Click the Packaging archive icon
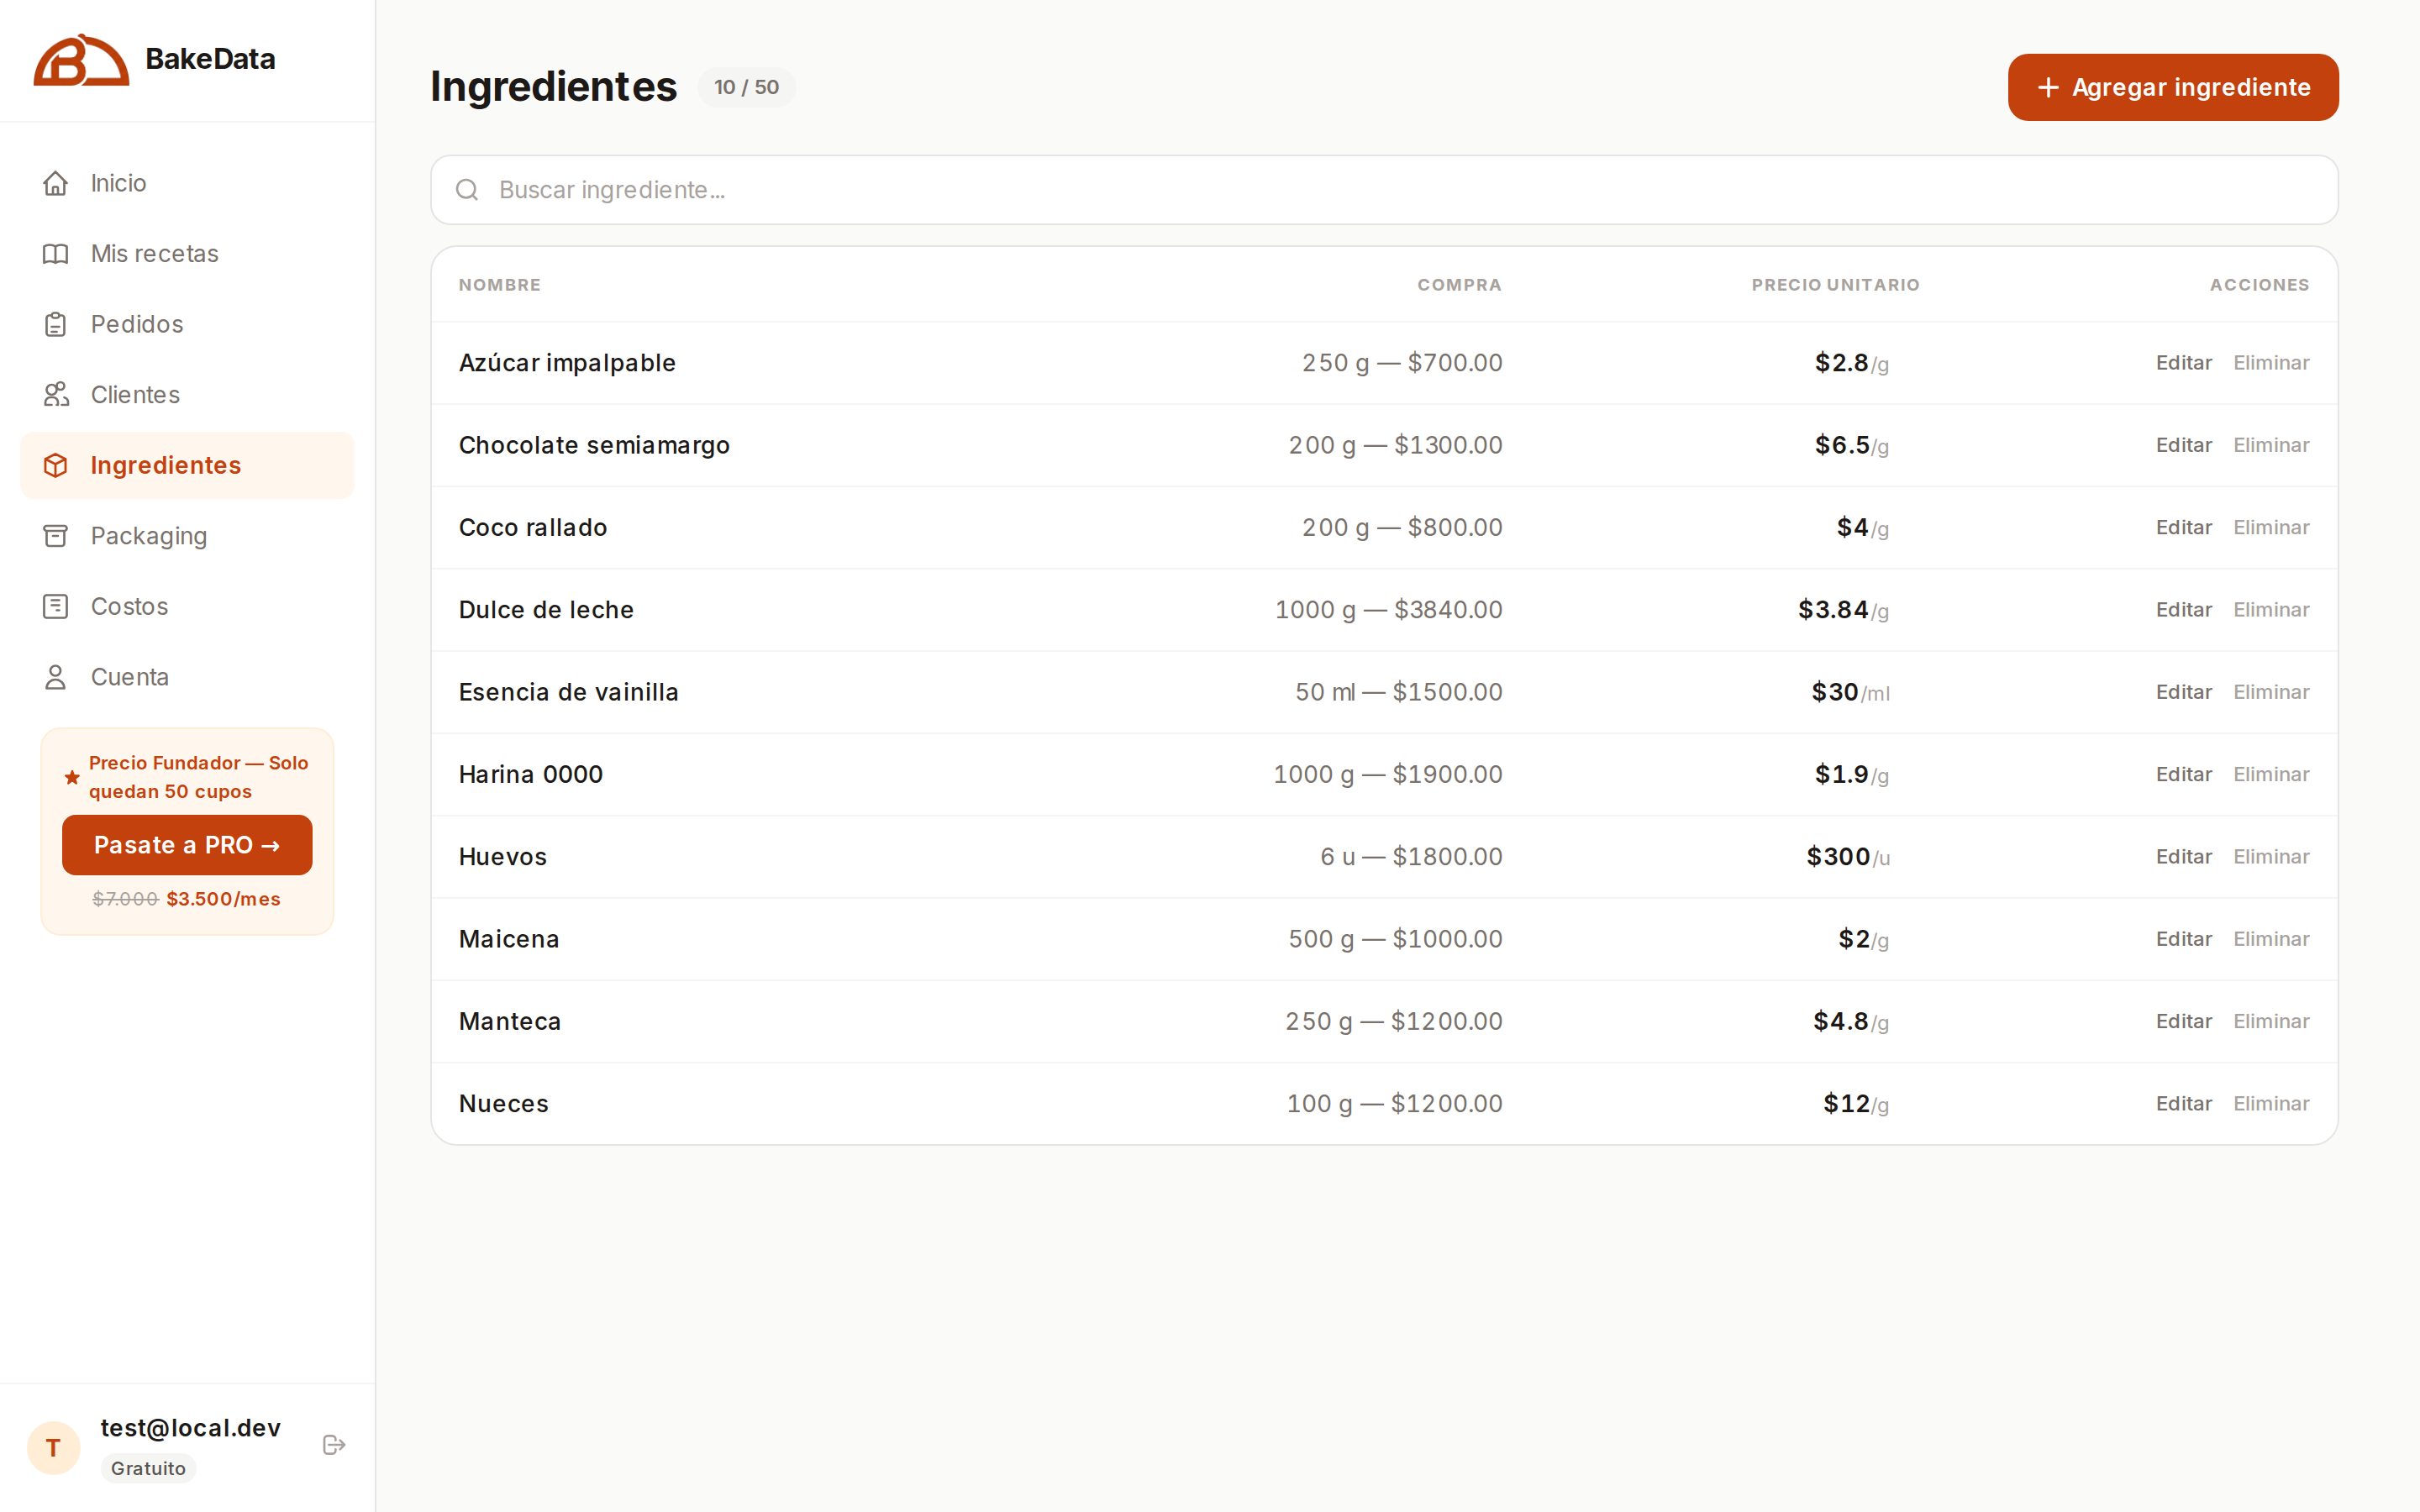2420x1512 pixels. 56,536
